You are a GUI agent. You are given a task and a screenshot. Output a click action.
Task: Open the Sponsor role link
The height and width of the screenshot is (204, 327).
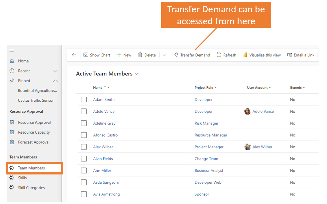click(x=202, y=194)
